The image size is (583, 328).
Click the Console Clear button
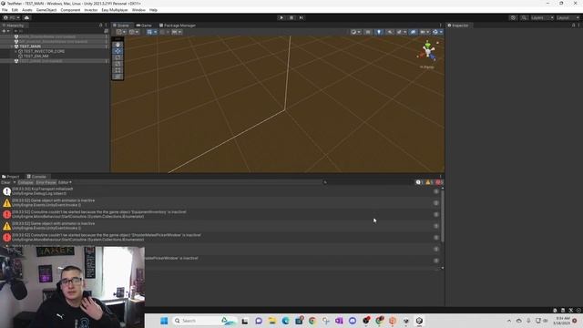(5, 182)
